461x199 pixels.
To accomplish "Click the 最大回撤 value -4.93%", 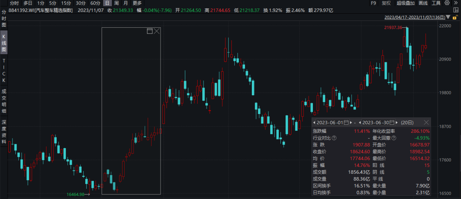I will tap(423, 138).
